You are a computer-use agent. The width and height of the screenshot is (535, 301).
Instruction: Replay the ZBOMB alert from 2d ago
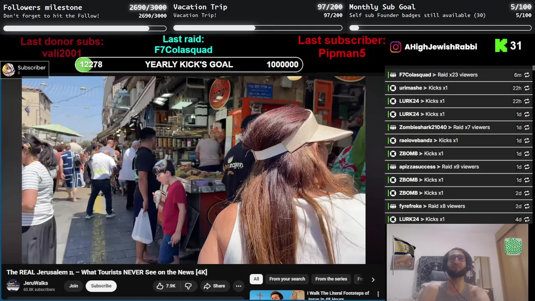tap(527, 193)
